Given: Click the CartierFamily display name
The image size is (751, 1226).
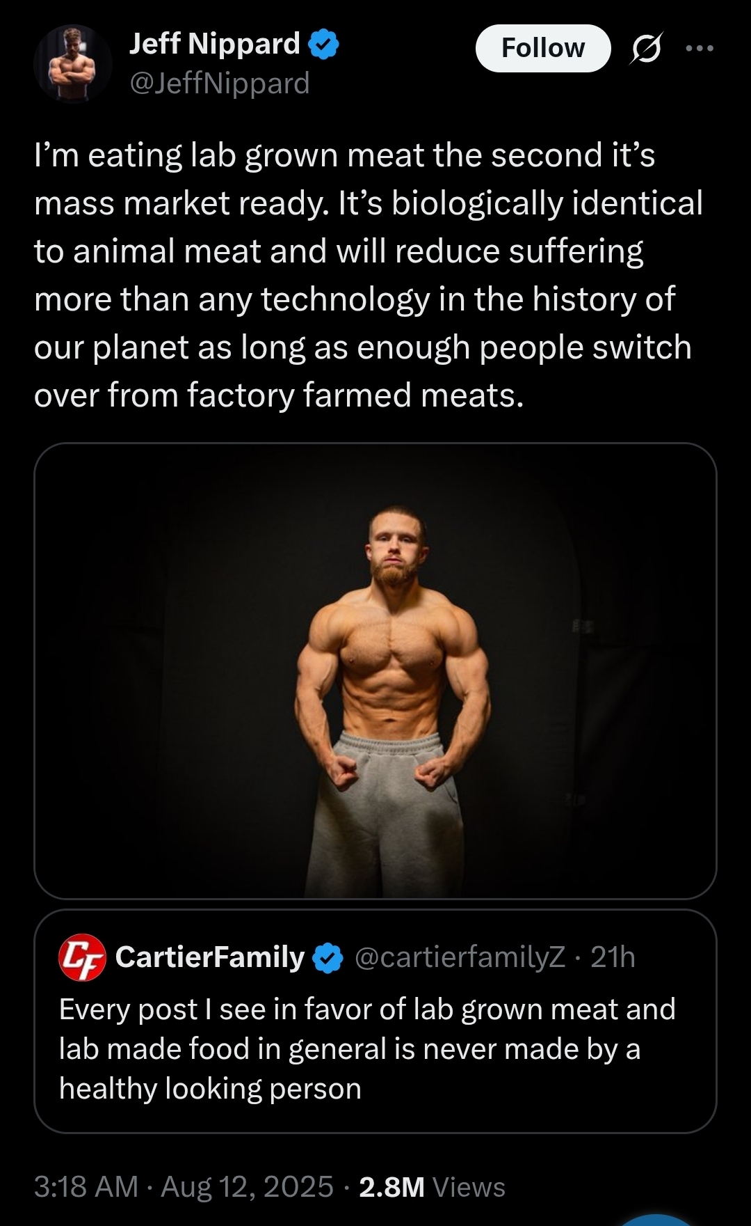Looking at the screenshot, I should pos(210,957).
